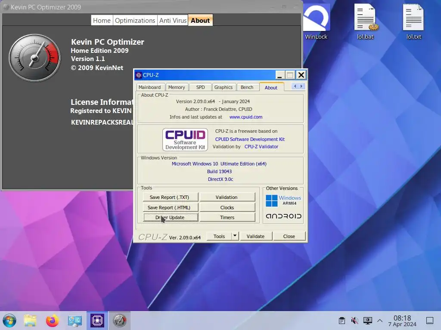Open the lol.bat desktop file
Screen dimensions: 441x330
pyautogui.click(x=365, y=21)
